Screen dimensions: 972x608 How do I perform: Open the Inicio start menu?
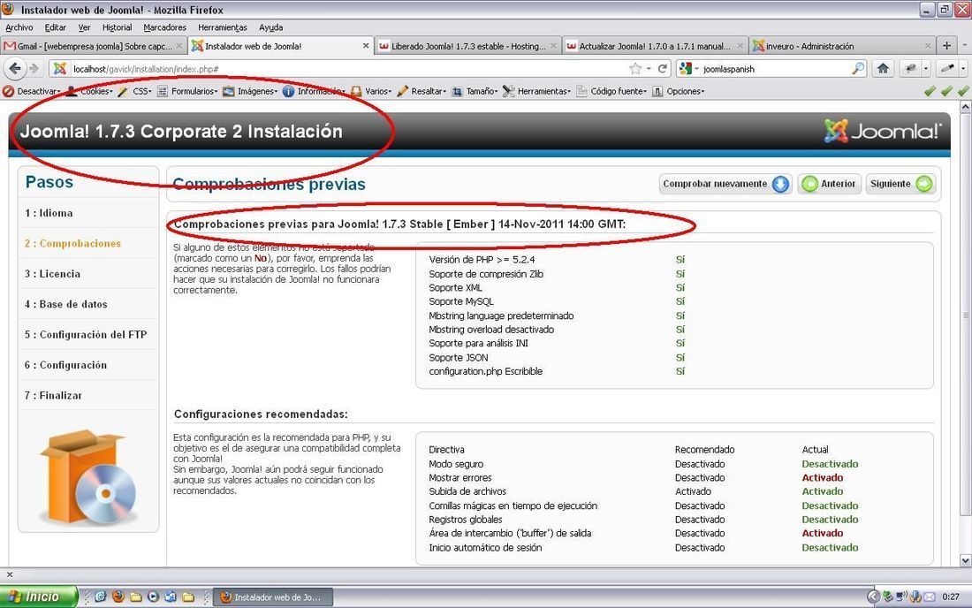(x=38, y=597)
